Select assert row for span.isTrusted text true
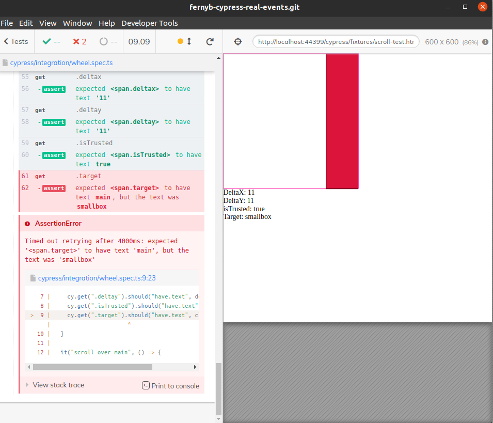This screenshot has width=493, height=423. click(x=112, y=160)
